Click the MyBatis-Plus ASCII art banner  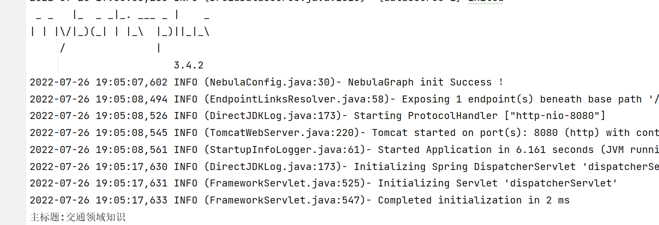(x=119, y=31)
